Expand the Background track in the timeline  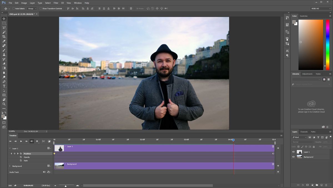click(x=10, y=166)
